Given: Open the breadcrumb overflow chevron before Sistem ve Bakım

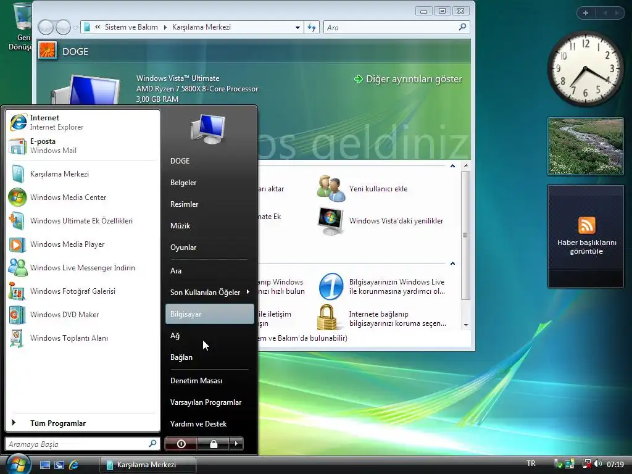Looking at the screenshot, I should (98, 27).
